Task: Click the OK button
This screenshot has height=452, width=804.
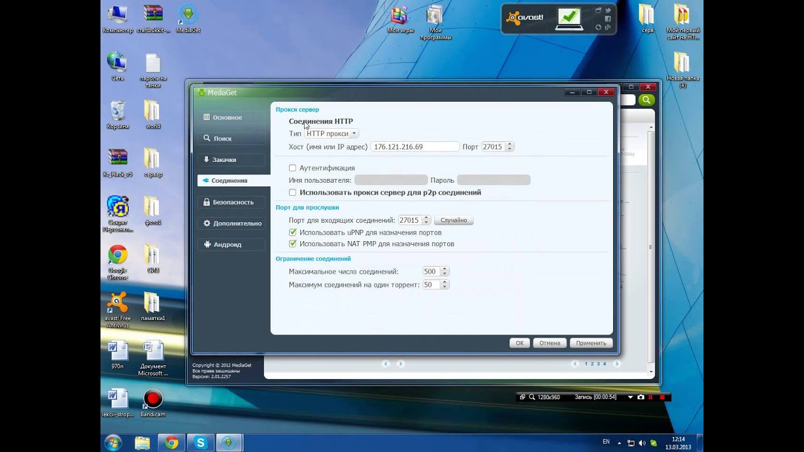Action: point(519,343)
